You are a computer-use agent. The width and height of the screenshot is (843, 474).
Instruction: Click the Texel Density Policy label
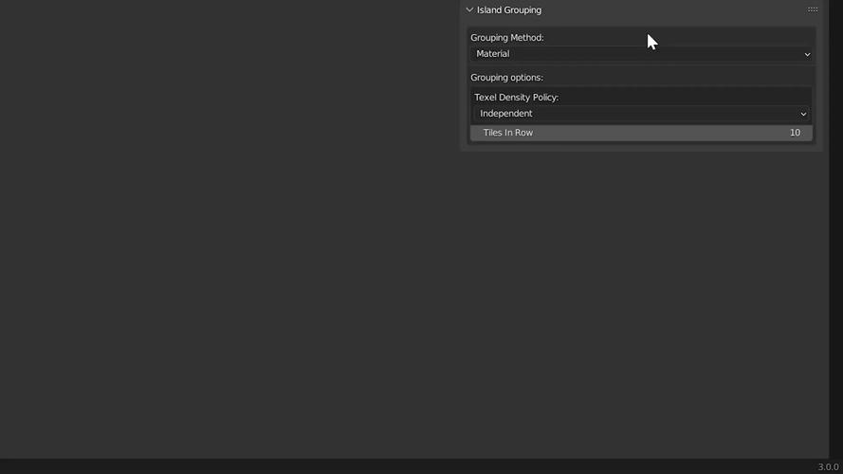coord(516,98)
